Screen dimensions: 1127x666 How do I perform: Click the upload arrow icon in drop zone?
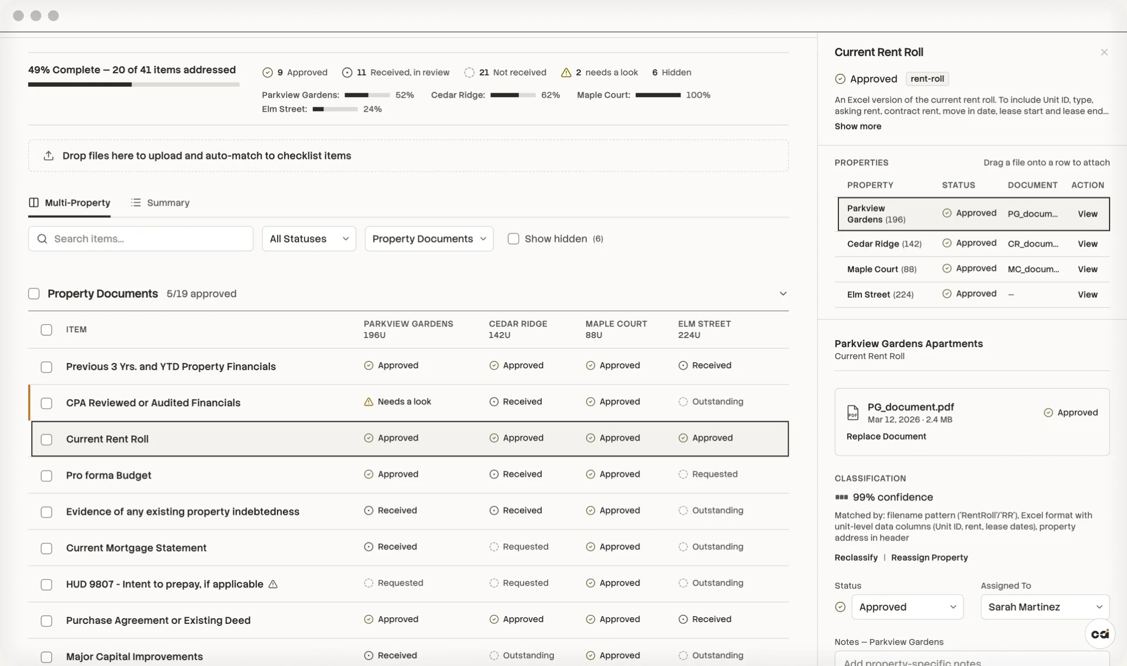(48, 155)
